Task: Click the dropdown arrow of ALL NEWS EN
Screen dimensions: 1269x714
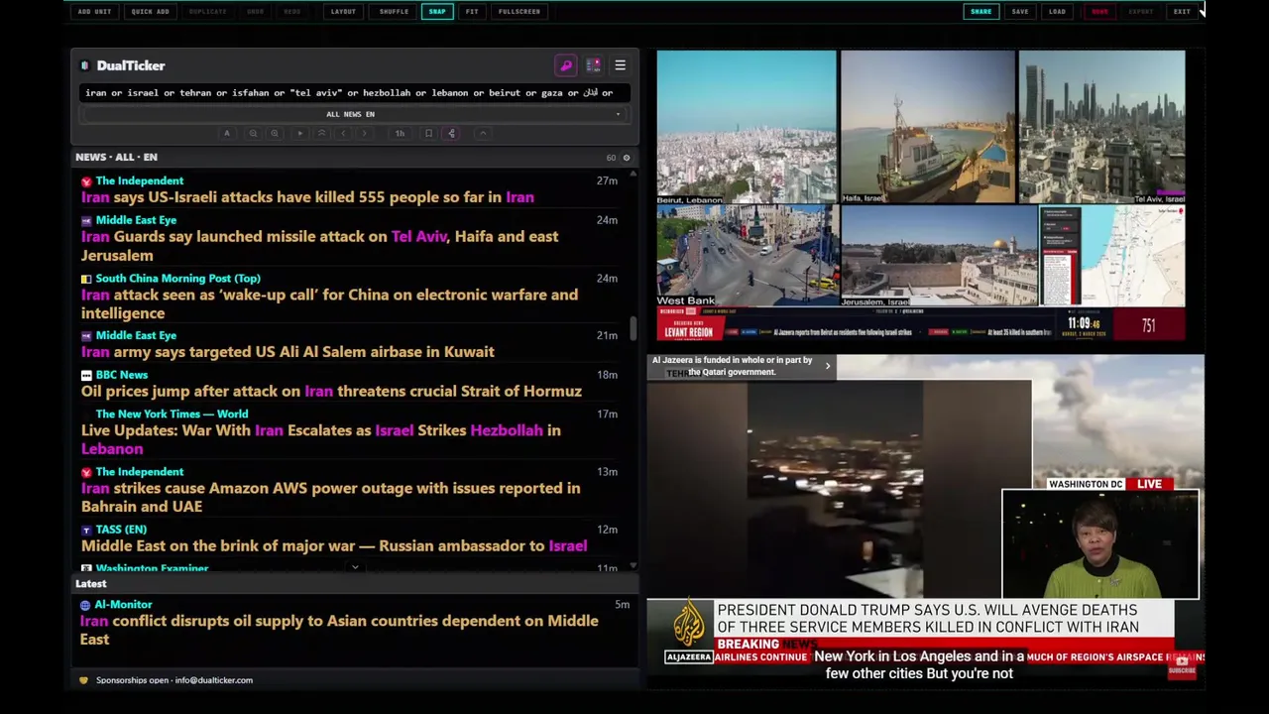Action: coord(618,114)
